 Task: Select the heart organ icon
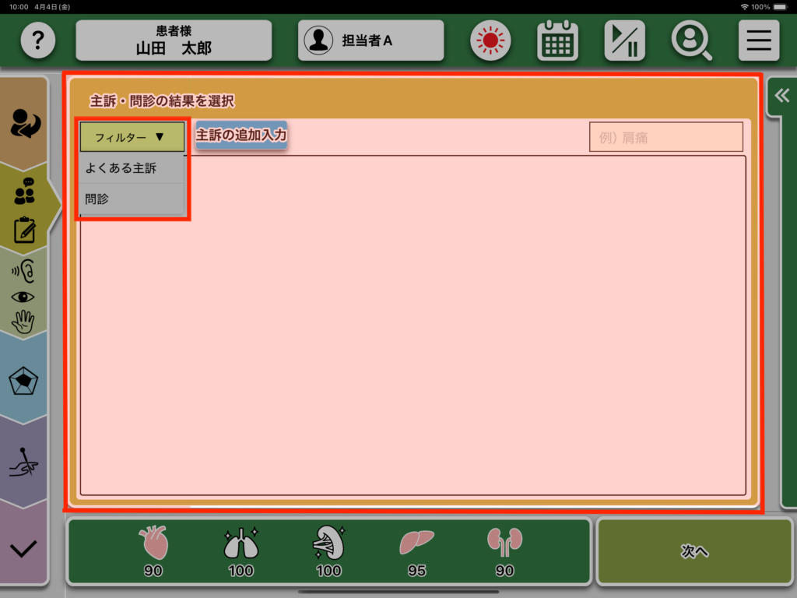(153, 543)
